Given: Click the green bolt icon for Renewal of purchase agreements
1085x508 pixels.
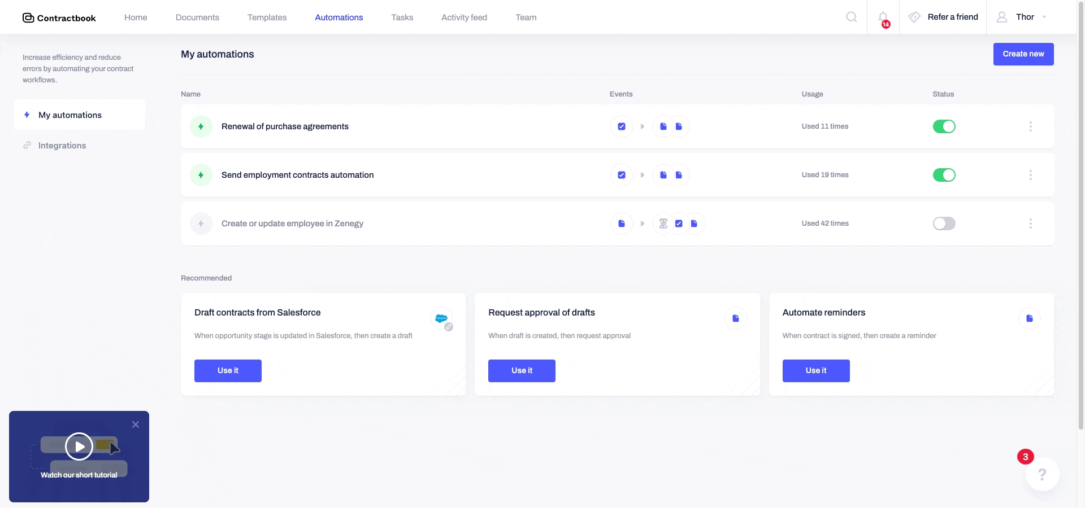Looking at the screenshot, I should pos(201,126).
